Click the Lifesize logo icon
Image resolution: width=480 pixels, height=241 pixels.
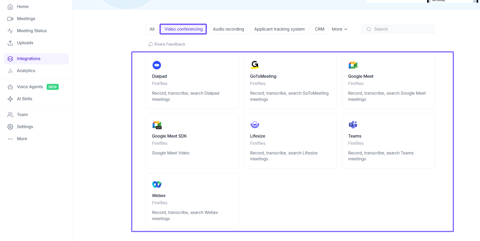(x=255, y=125)
